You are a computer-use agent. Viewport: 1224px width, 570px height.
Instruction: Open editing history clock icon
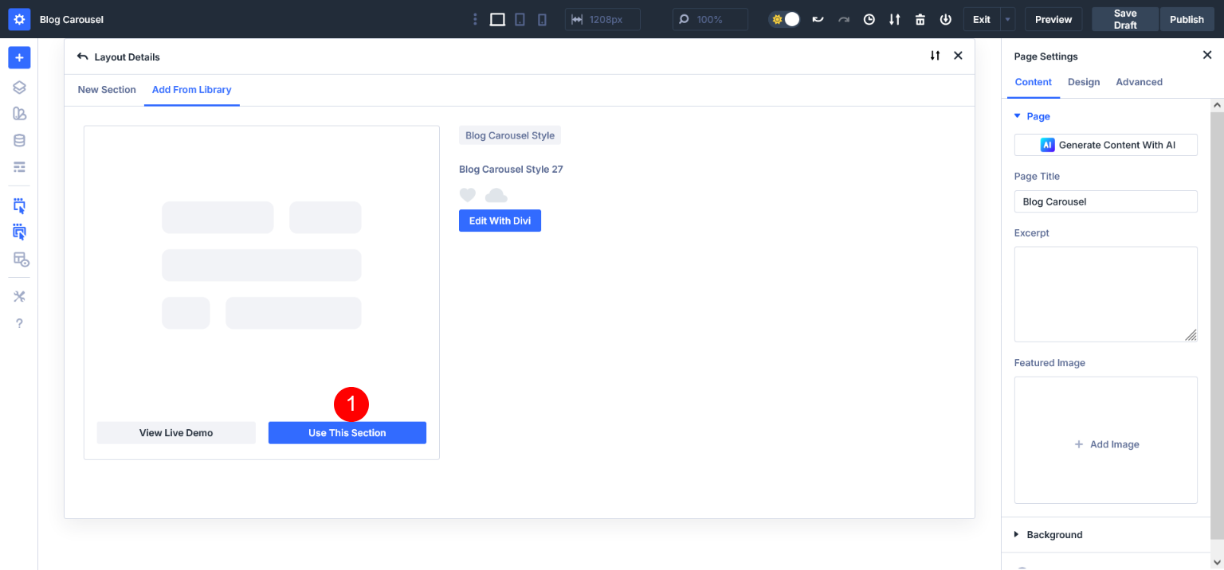pos(869,19)
